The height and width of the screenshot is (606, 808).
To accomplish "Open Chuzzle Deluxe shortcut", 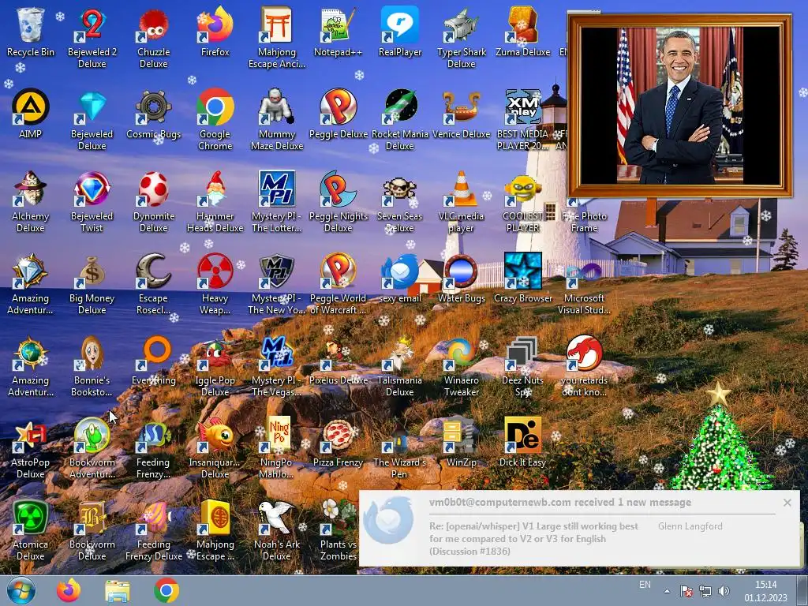I will click(x=154, y=37).
